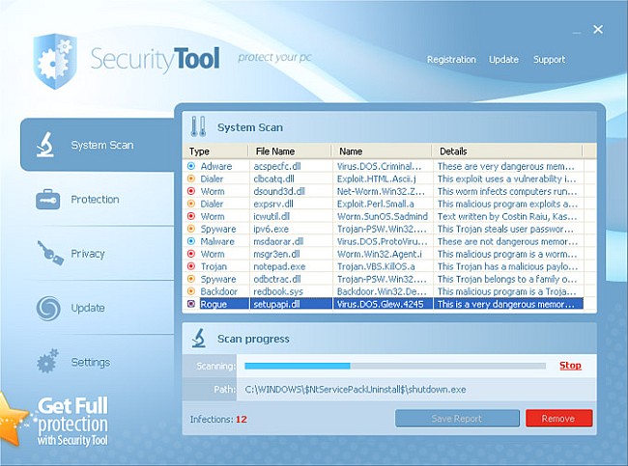This screenshot has width=628, height=466.
Task: Click the threat icon beside setupapi.dll Rogue
Action: click(191, 304)
